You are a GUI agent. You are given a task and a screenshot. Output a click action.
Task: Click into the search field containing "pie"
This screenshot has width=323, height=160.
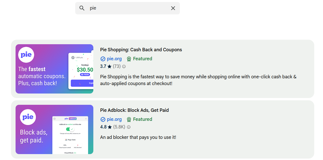[x=127, y=8]
